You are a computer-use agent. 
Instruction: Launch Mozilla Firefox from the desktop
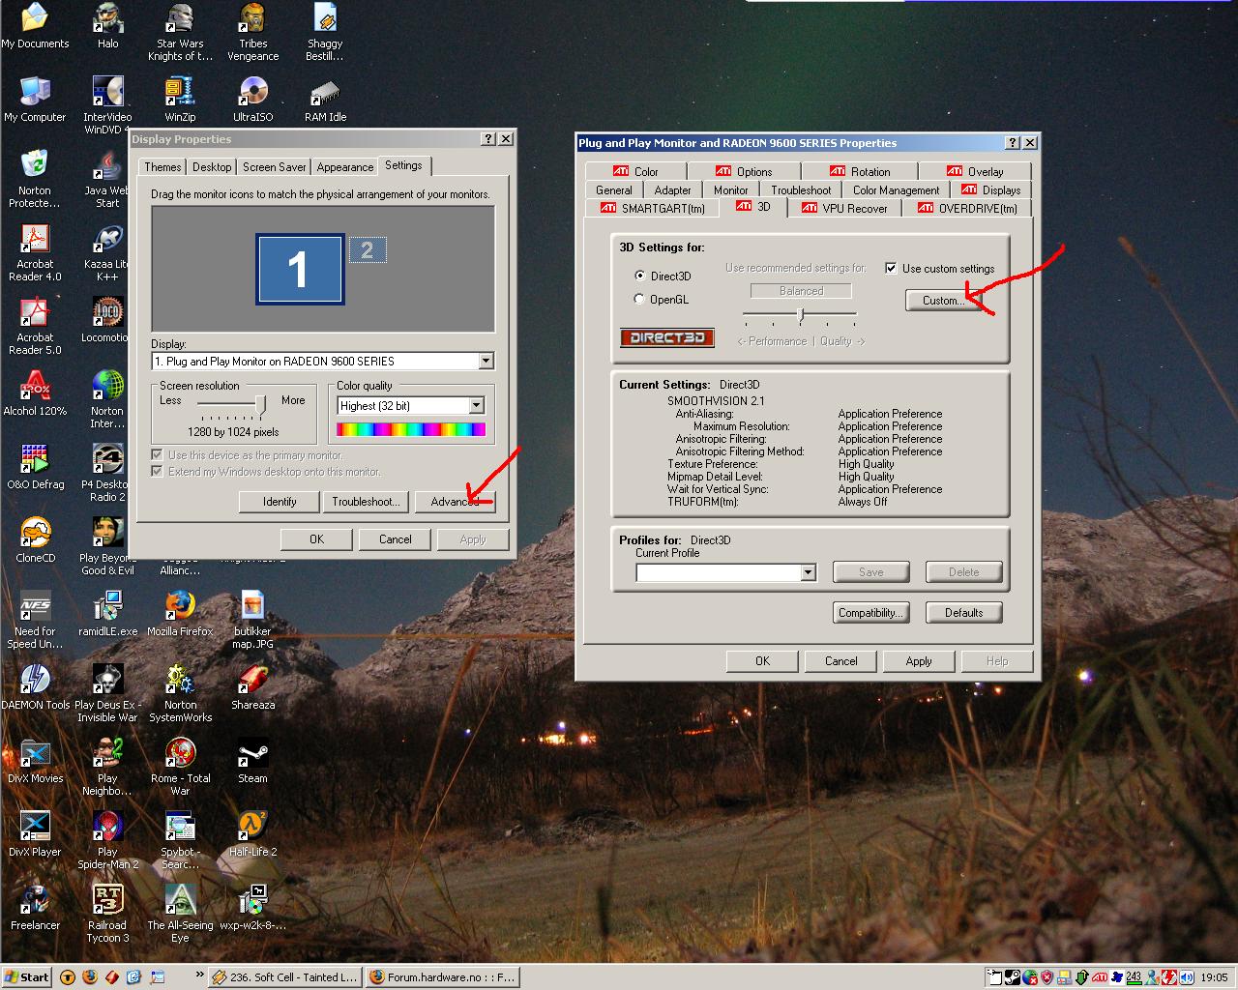180,614
